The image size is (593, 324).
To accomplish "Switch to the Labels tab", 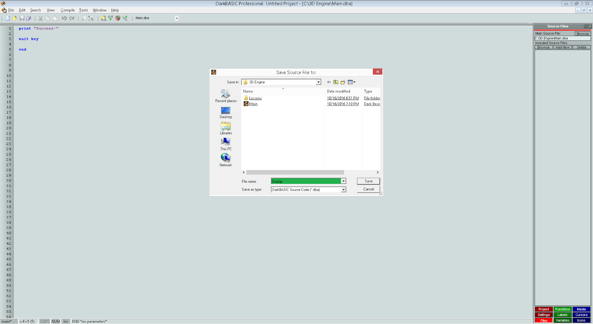I will pyautogui.click(x=562, y=315).
